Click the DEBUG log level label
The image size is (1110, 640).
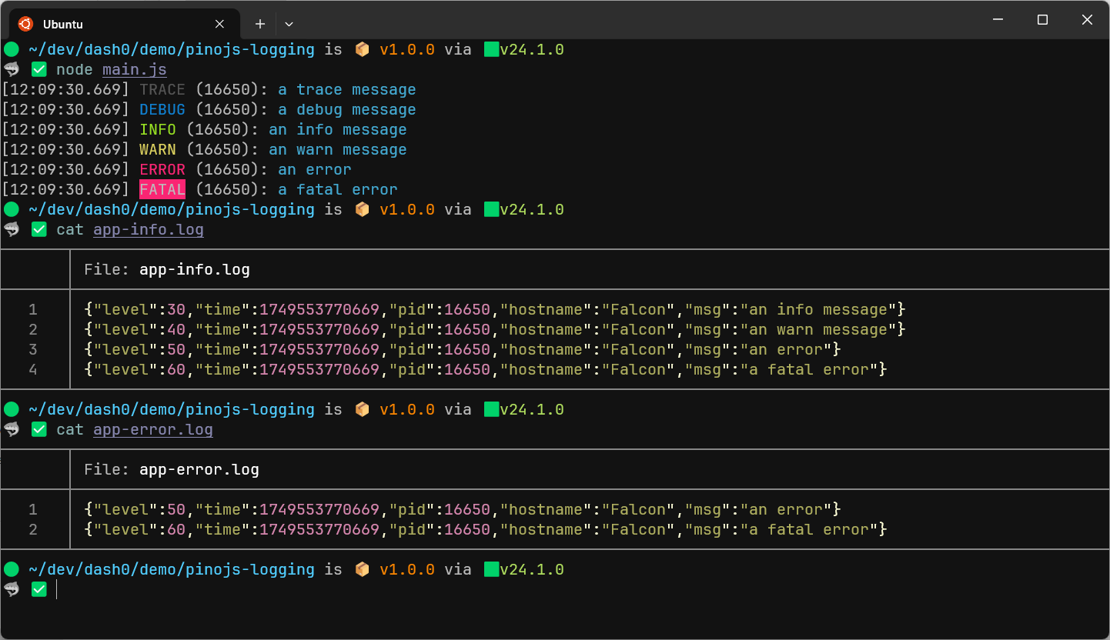coord(162,110)
